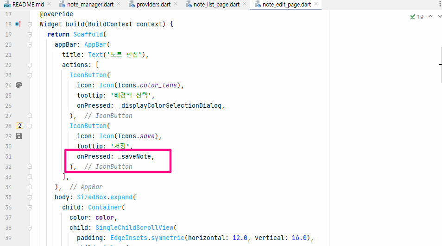Collapse the actions list fold at line 22
Viewport: 442px width, 246px height.
pos(30,65)
